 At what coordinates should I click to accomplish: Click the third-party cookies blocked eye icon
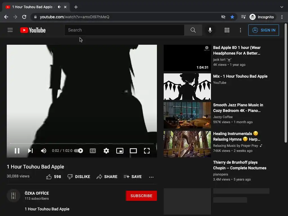click(x=223, y=17)
